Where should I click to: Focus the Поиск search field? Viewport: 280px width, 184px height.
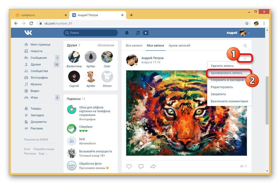point(90,33)
